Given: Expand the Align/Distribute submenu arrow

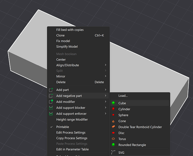Looking at the screenshot, I should click(105, 65).
